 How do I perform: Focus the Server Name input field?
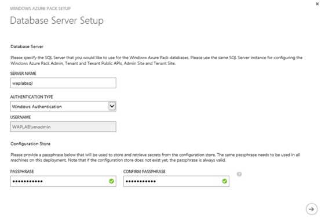(63, 83)
